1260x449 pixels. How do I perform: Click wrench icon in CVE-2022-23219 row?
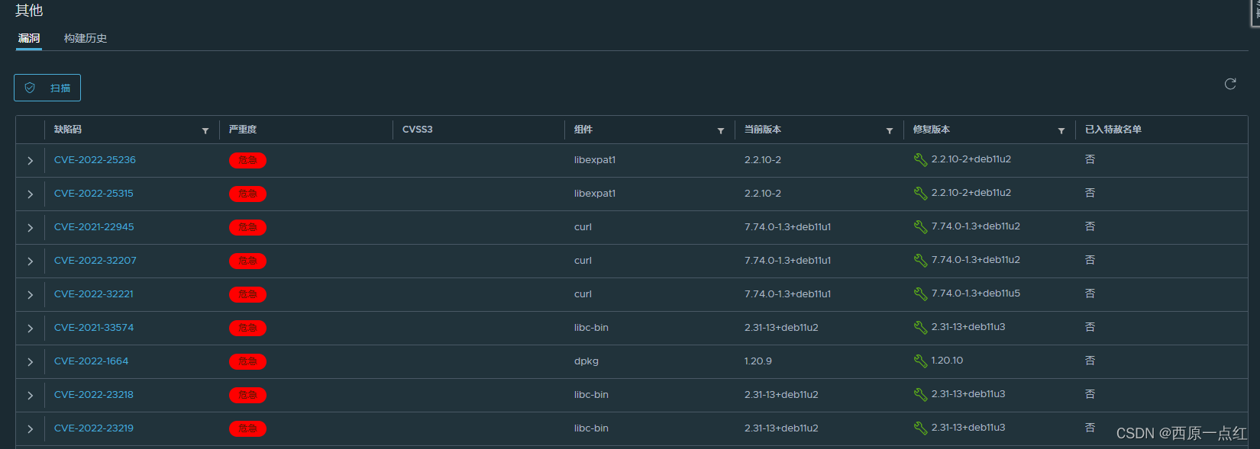920,428
